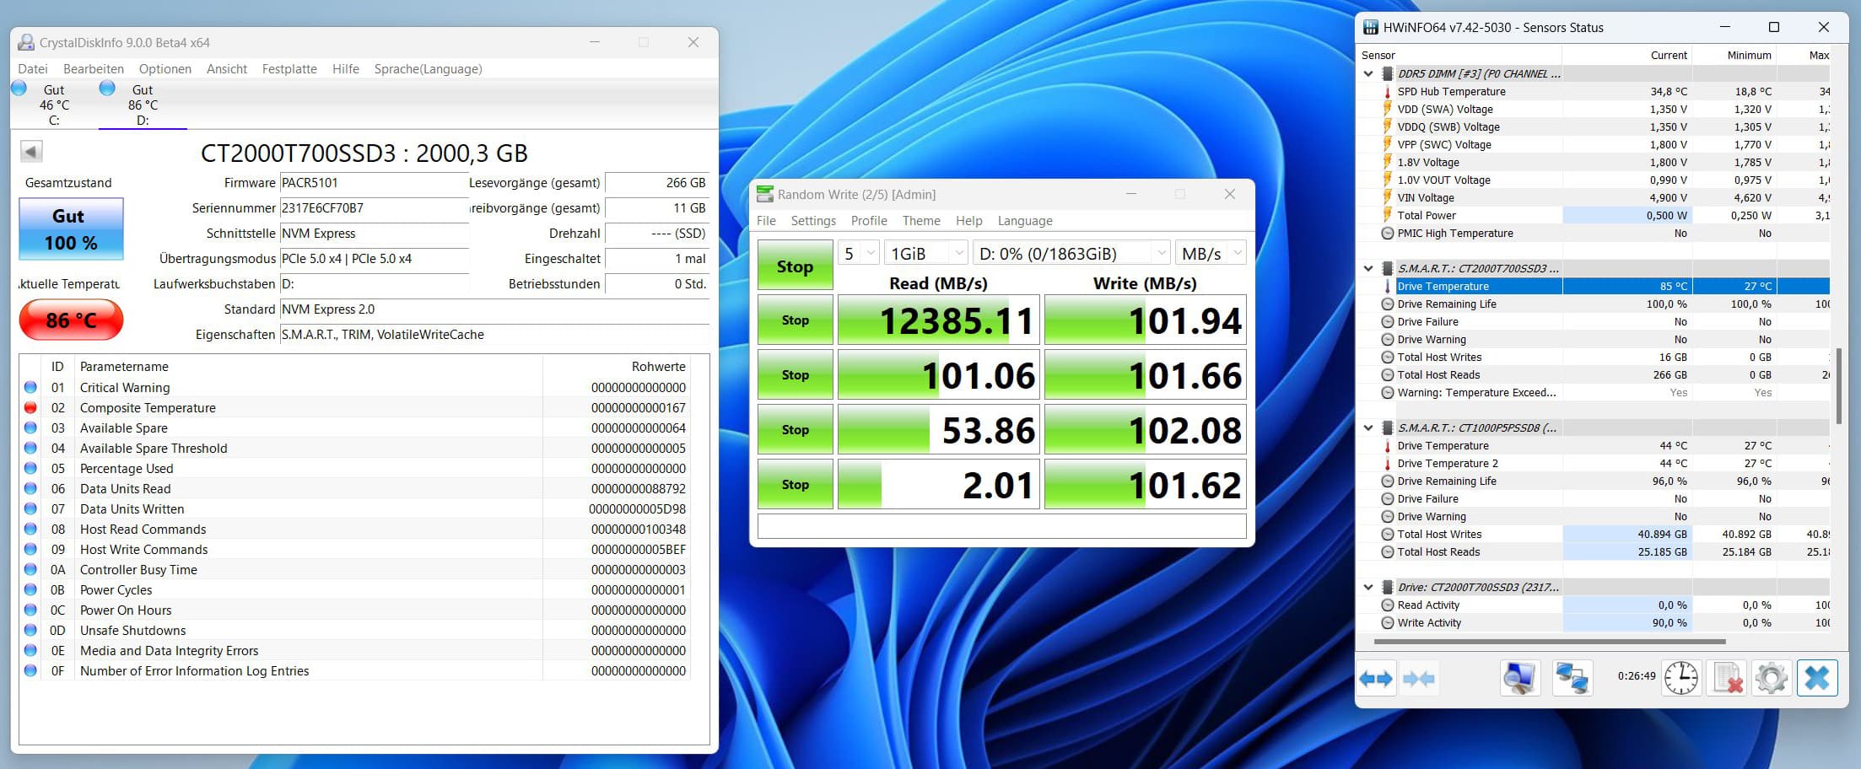Open the HWiNFO remote monitor icon
Image resolution: width=1861 pixels, height=769 pixels.
1519,678
